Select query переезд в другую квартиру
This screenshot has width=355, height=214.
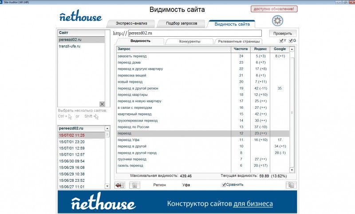[x=203, y=69]
